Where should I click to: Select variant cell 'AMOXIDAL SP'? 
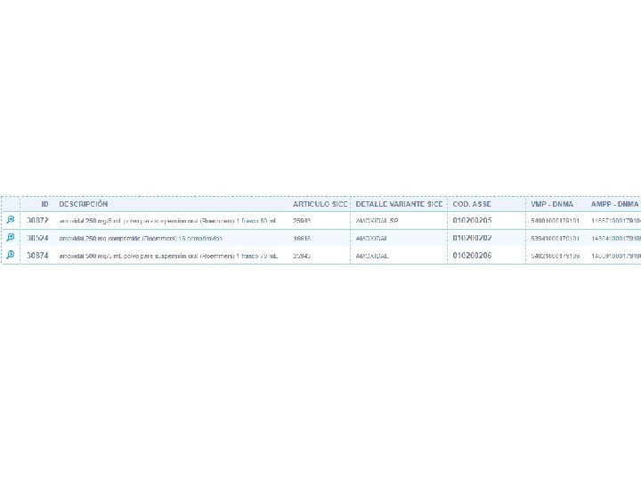(377, 221)
